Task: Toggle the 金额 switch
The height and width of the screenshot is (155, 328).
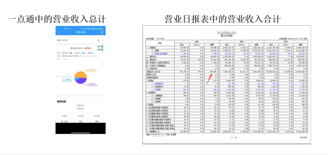Action: coord(102,47)
